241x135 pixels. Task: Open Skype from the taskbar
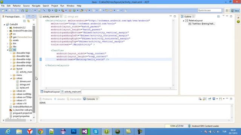pos(96,132)
